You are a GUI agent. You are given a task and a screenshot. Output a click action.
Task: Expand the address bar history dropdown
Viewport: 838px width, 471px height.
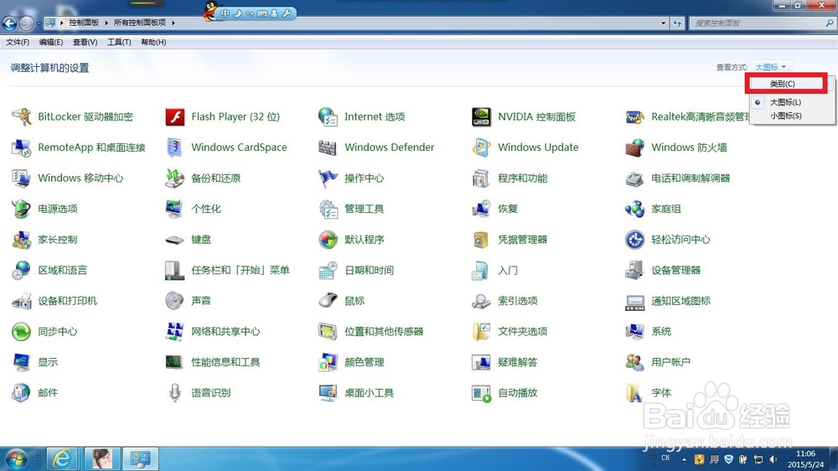pyautogui.click(x=663, y=23)
